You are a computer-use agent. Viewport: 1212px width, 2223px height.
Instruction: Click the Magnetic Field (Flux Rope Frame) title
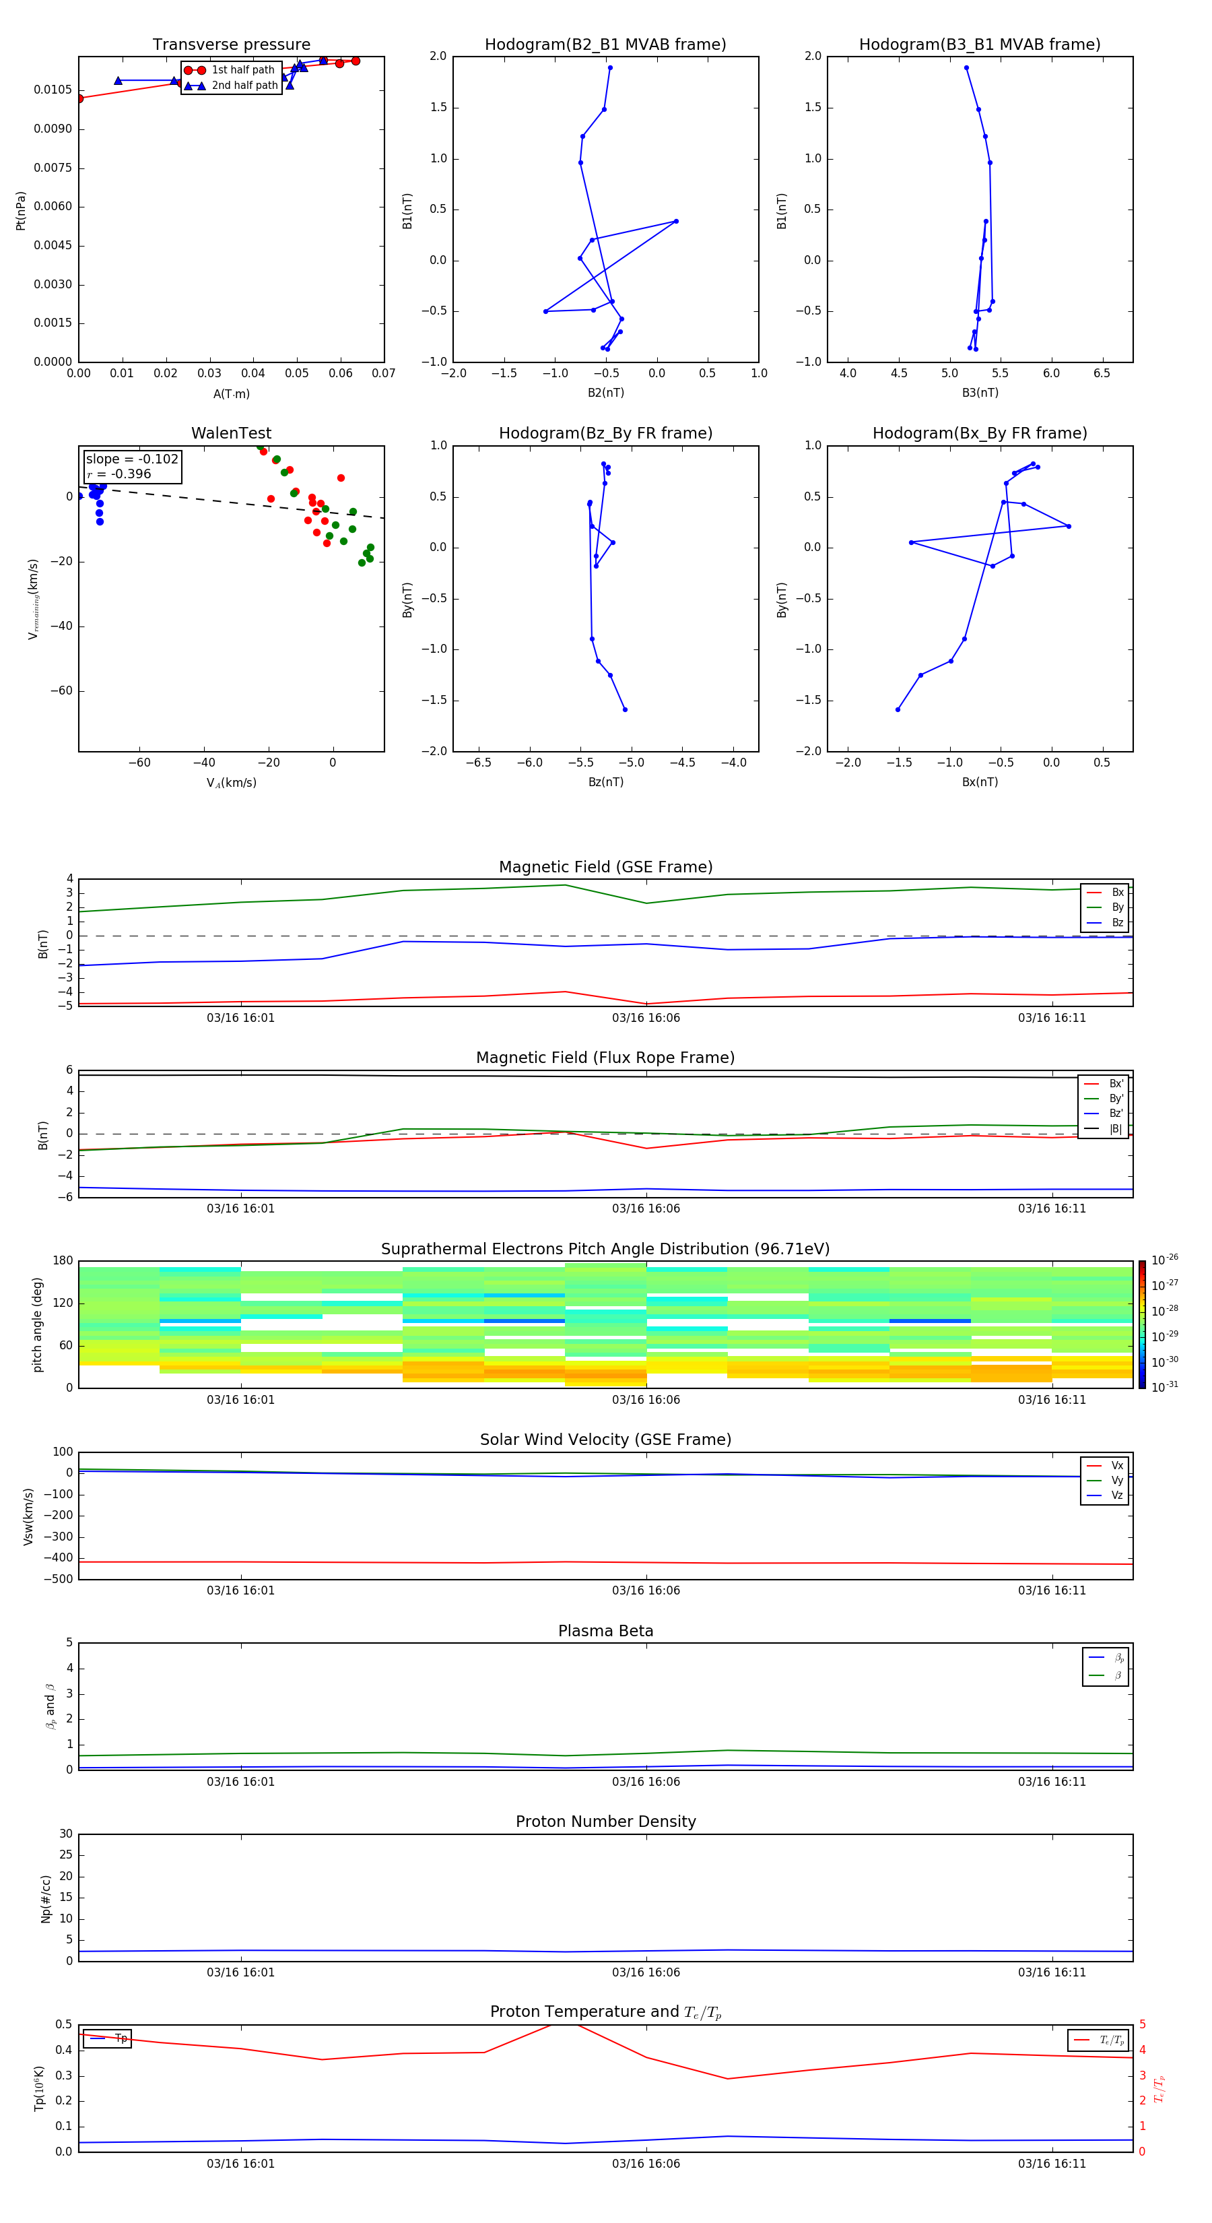[605, 1058]
